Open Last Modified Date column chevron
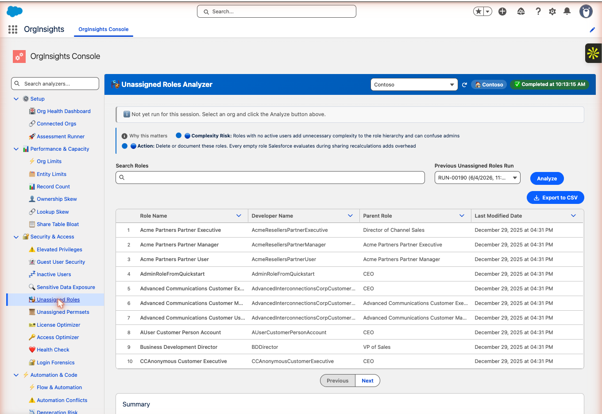Screen dimensions: 602x414 tap(574, 216)
